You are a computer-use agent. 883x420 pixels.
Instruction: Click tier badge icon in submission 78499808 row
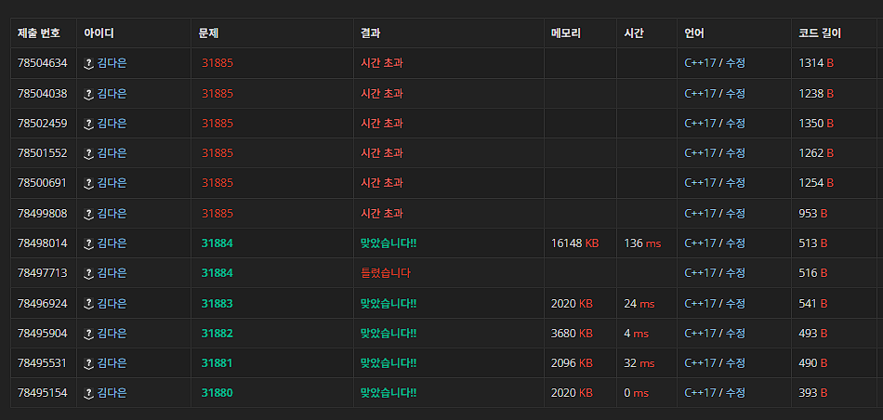point(88,214)
